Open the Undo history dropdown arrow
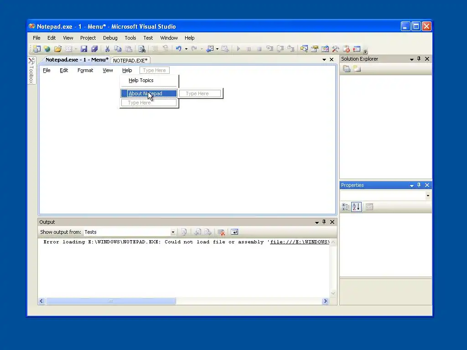This screenshot has width=467, height=350. tap(186, 49)
